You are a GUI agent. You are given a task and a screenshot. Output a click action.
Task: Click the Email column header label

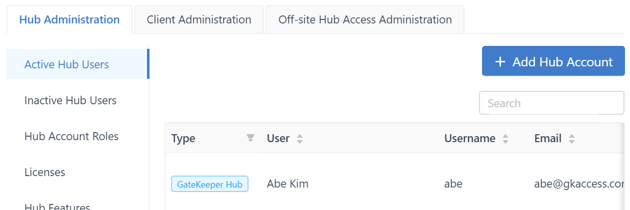tap(548, 139)
